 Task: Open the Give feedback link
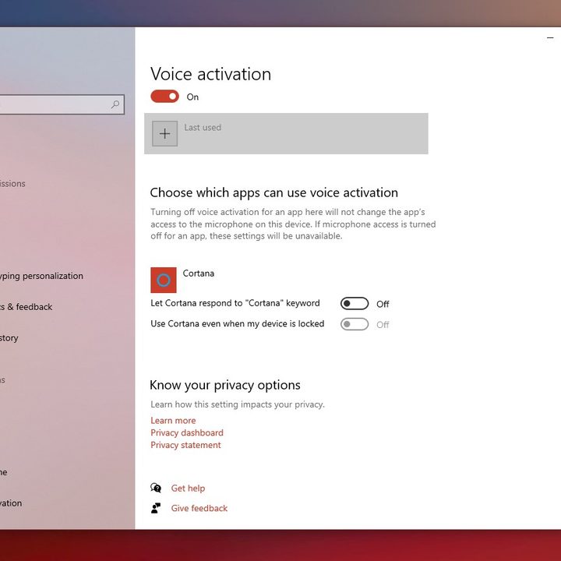click(x=199, y=508)
